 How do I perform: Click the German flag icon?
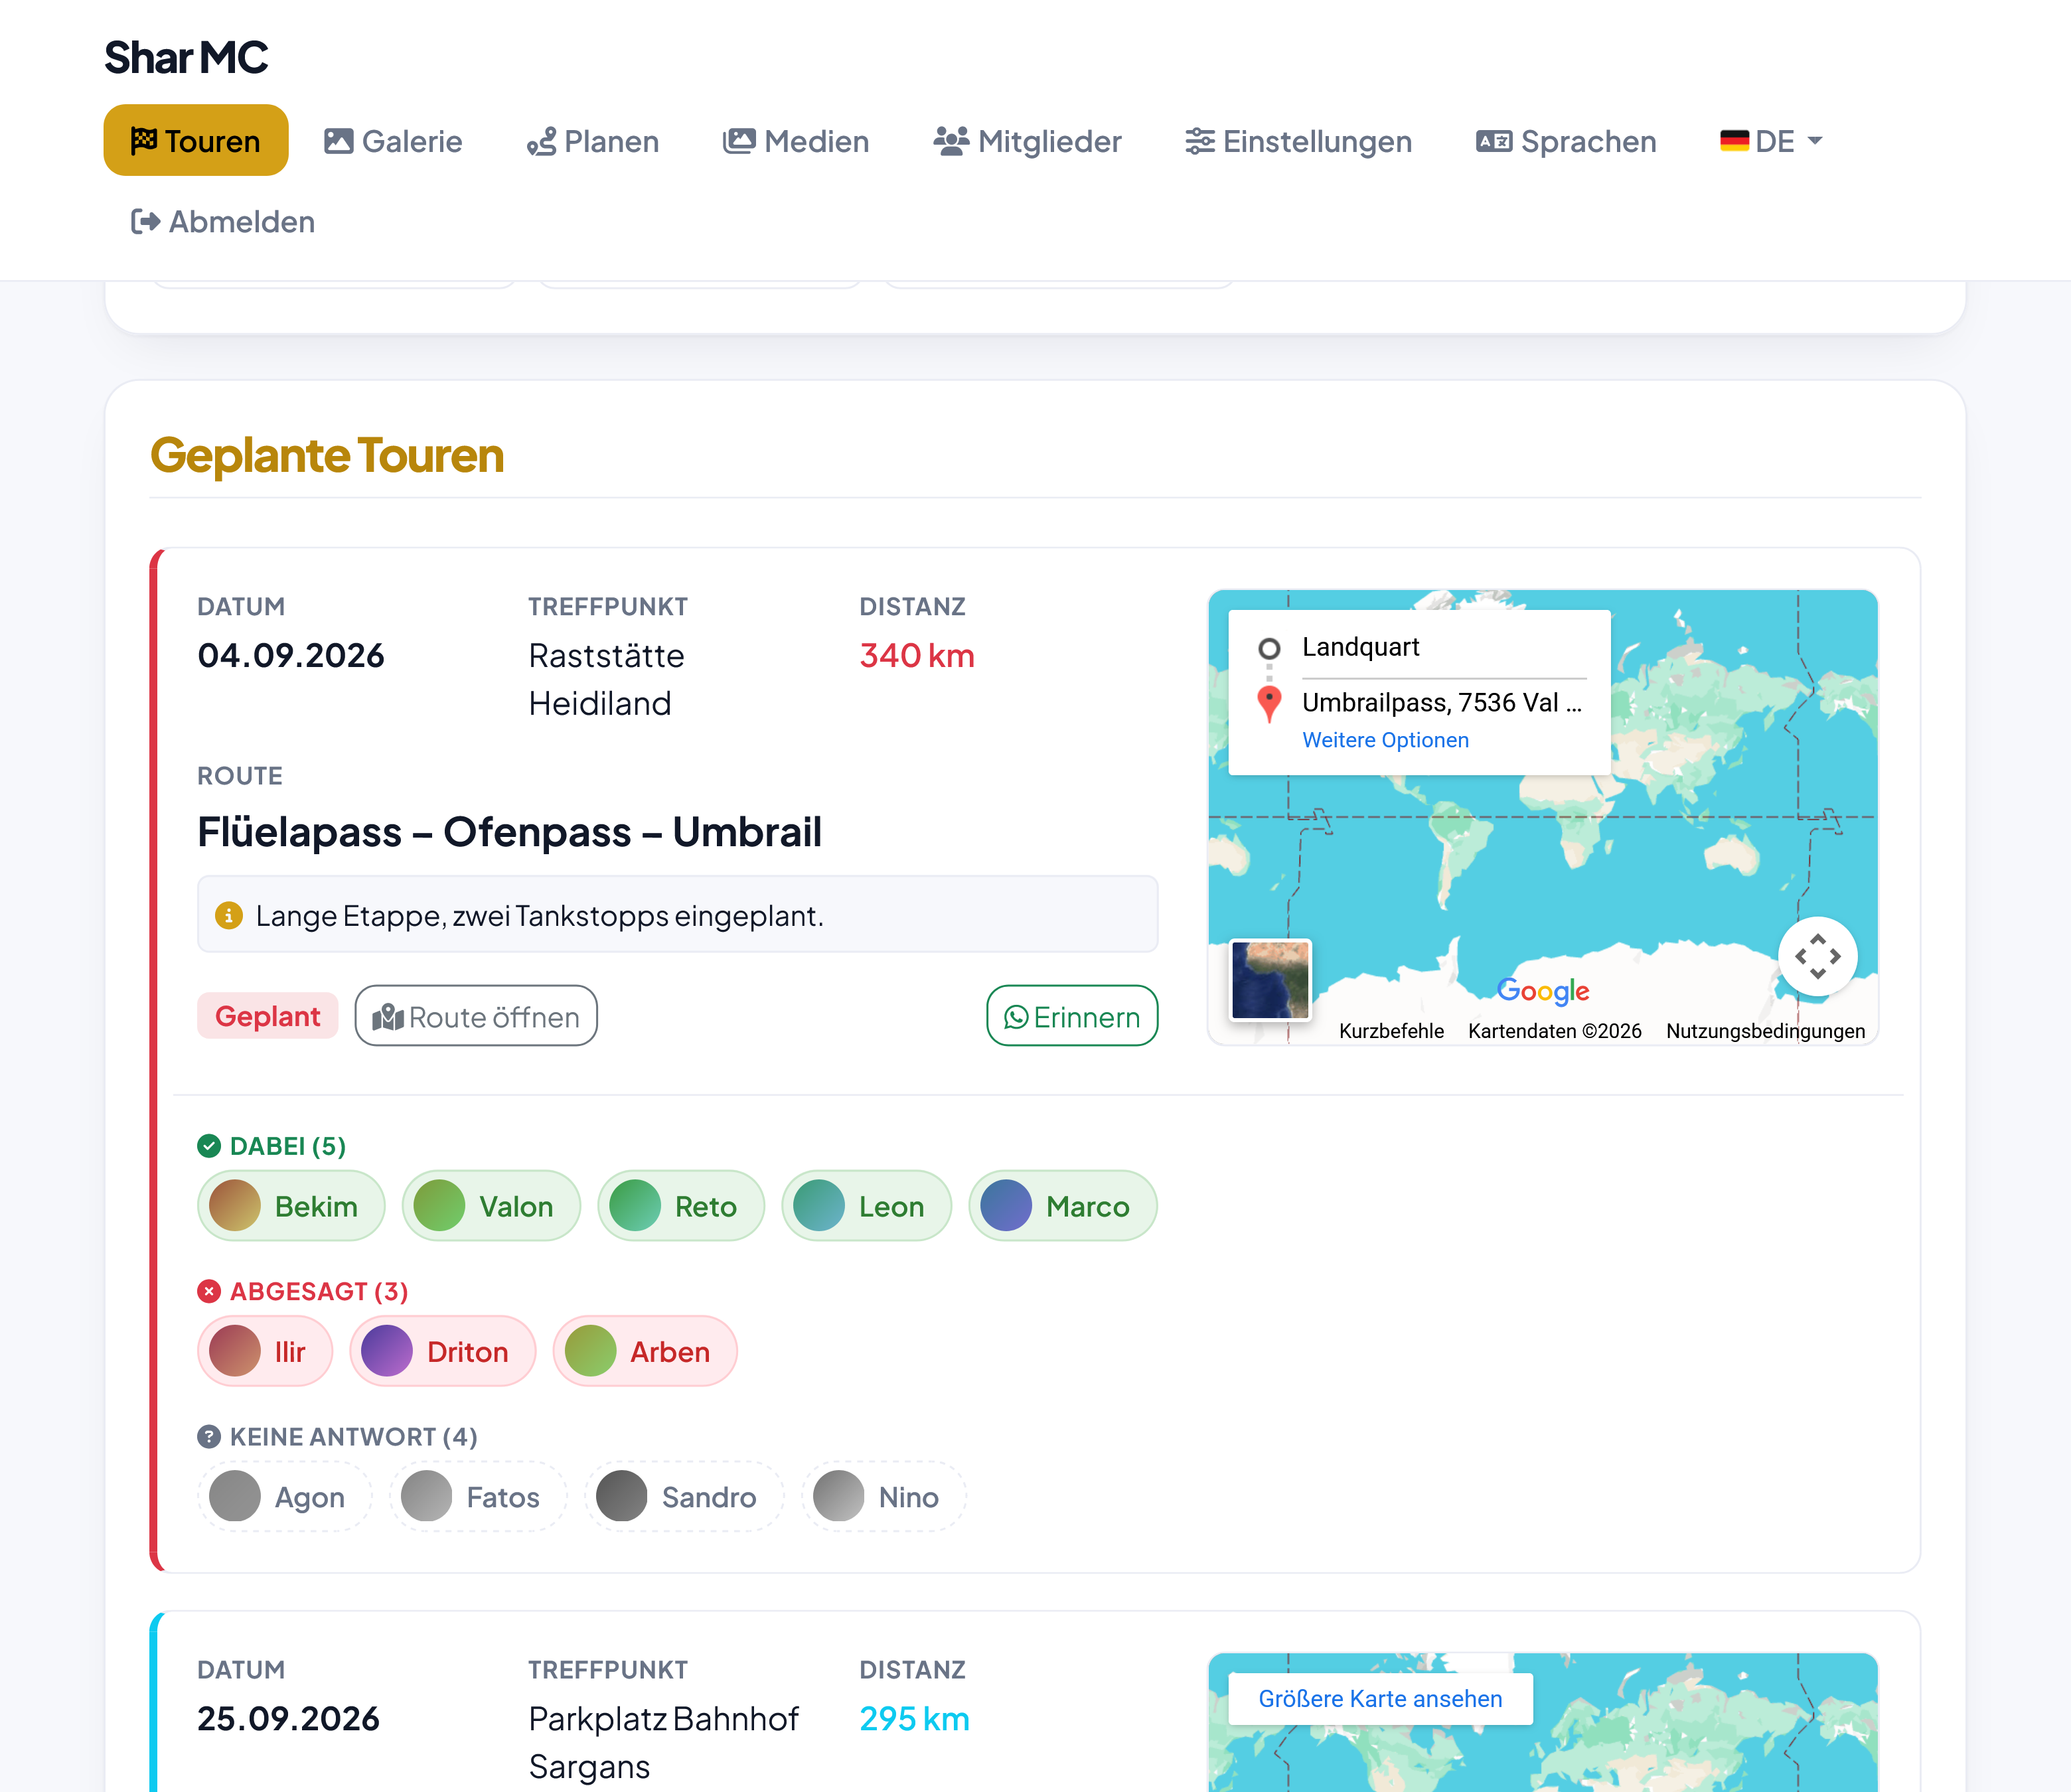(x=1734, y=141)
